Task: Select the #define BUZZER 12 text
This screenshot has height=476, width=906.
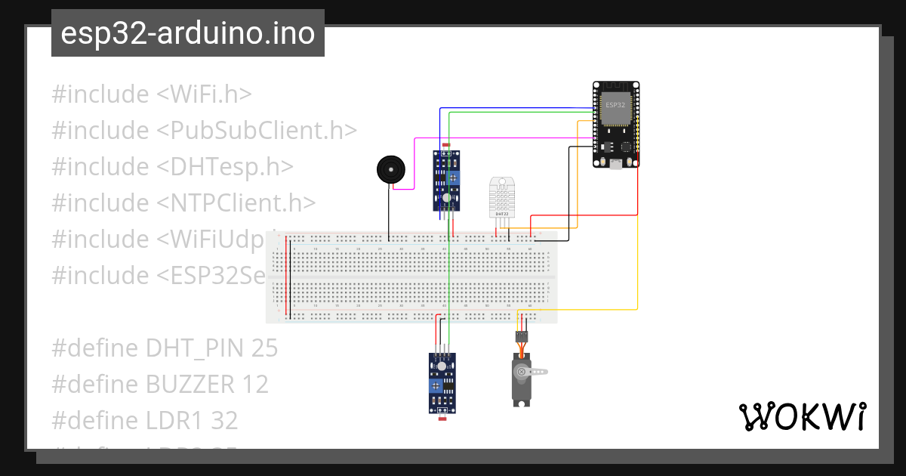Action: [x=159, y=384]
